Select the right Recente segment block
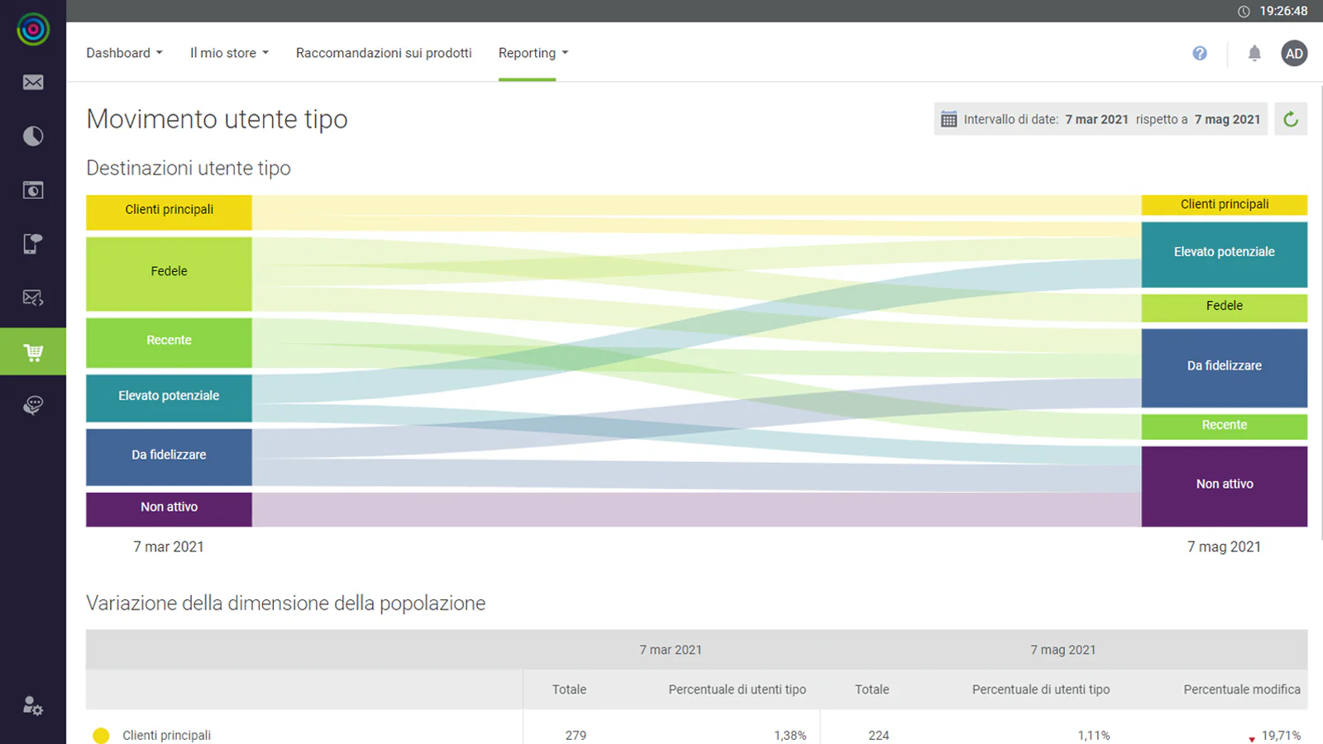This screenshot has width=1323, height=744. point(1225,427)
